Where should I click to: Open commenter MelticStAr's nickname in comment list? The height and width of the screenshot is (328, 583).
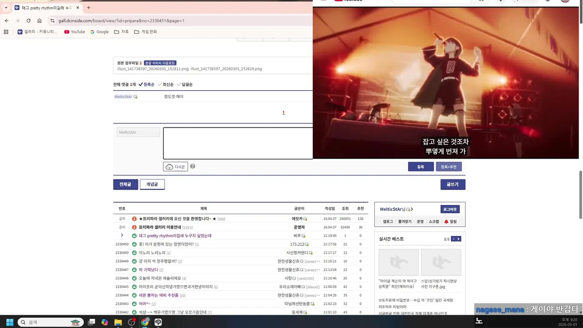click(x=123, y=97)
